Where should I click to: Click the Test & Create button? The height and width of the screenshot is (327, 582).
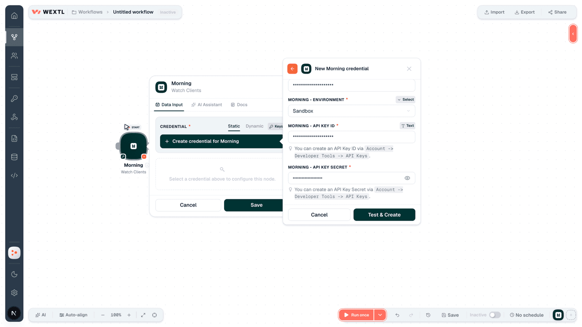[x=384, y=215]
